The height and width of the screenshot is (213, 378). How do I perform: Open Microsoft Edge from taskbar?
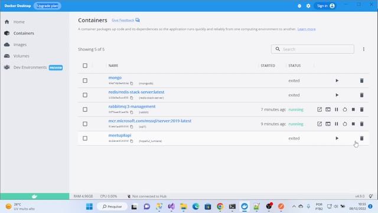195,206
